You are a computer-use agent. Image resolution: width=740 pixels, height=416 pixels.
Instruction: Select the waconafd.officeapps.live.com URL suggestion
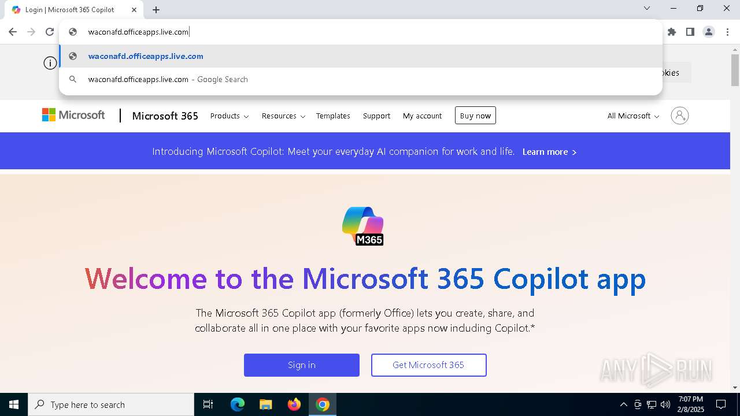[x=361, y=56]
